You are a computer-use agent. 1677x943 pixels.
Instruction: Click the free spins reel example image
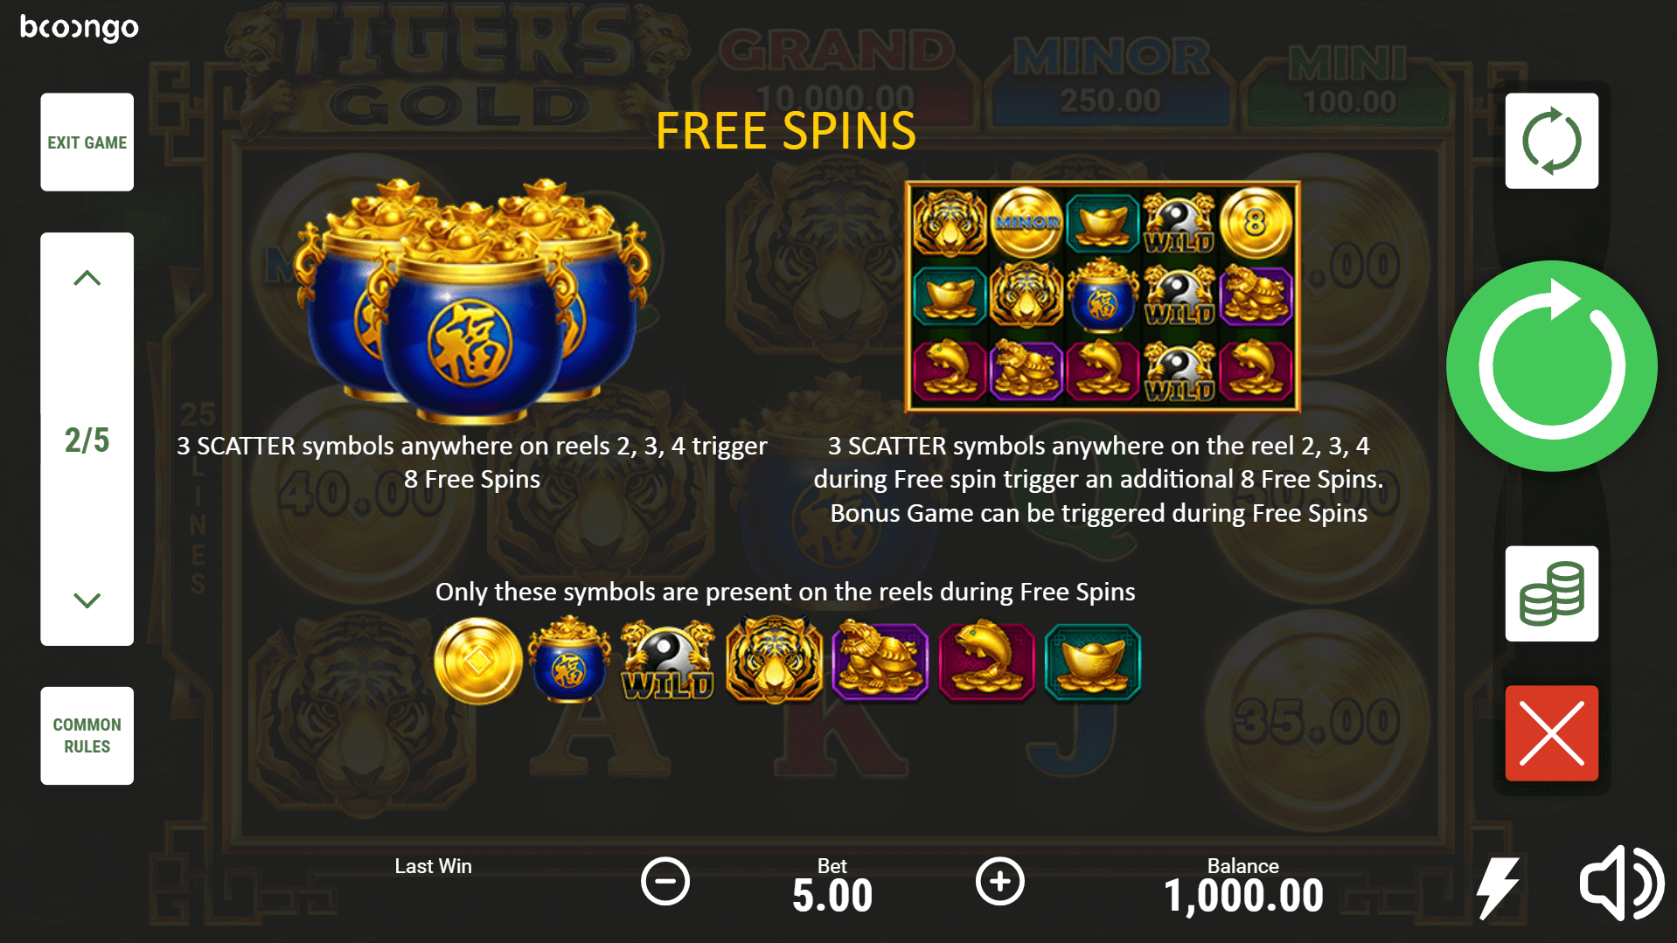[1103, 296]
